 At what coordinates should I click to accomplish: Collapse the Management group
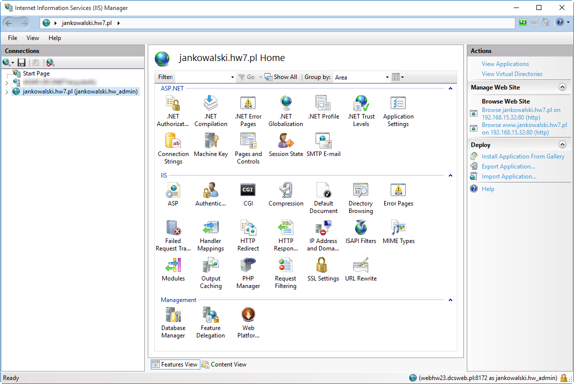pos(450,300)
